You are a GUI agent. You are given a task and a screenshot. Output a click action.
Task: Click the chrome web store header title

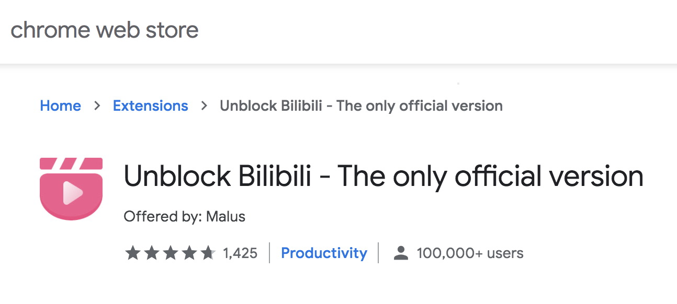click(105, 30)
